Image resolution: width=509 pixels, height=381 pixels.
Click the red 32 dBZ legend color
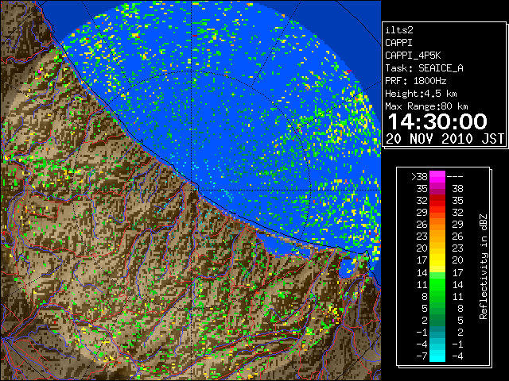(437, 201)
